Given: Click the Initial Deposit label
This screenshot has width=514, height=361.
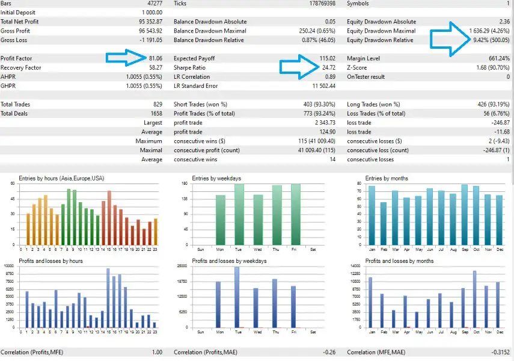Looking at the screenshot, I should pyautogui.click(x=19, y=13).
